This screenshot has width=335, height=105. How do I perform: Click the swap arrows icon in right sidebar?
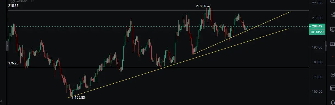(x=333, y=75)
